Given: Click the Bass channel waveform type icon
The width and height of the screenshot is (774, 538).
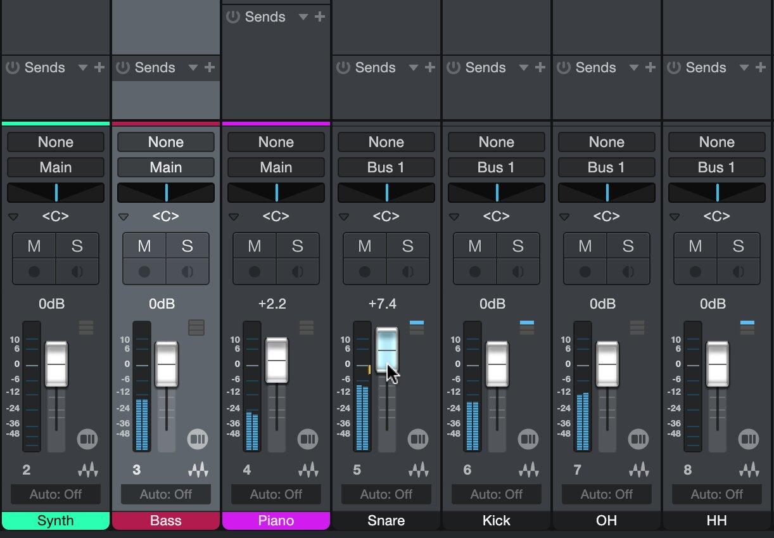Looking at the screenshot, I should (198, 470).
